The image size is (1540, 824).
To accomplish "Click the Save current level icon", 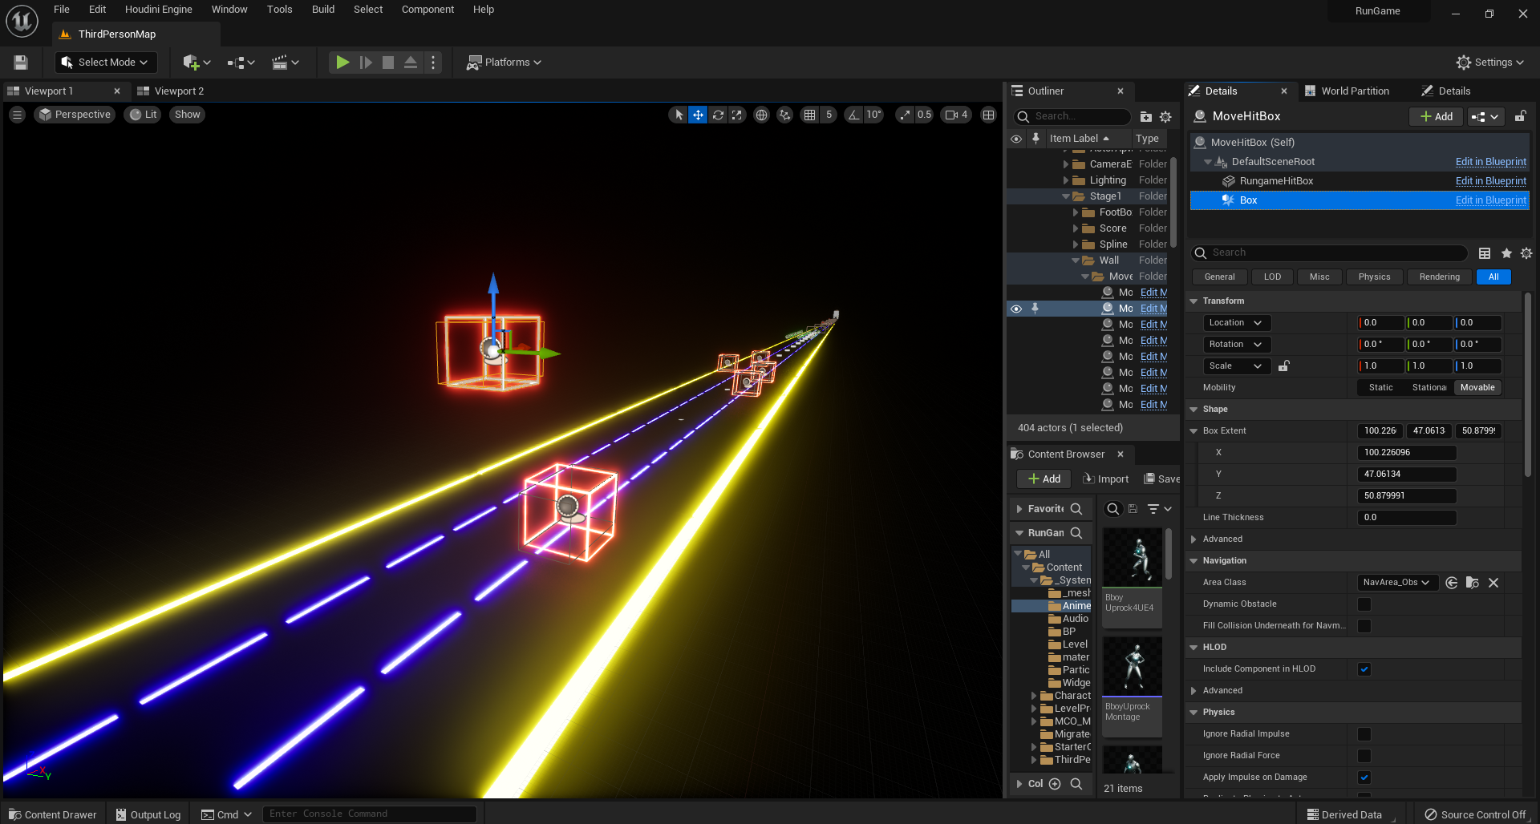I will point(21,63).
